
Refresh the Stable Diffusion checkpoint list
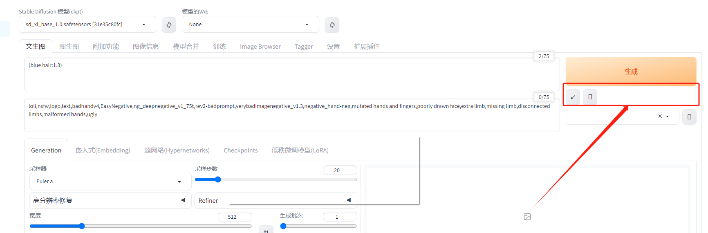pyautogui.click(x=169, y=25)
